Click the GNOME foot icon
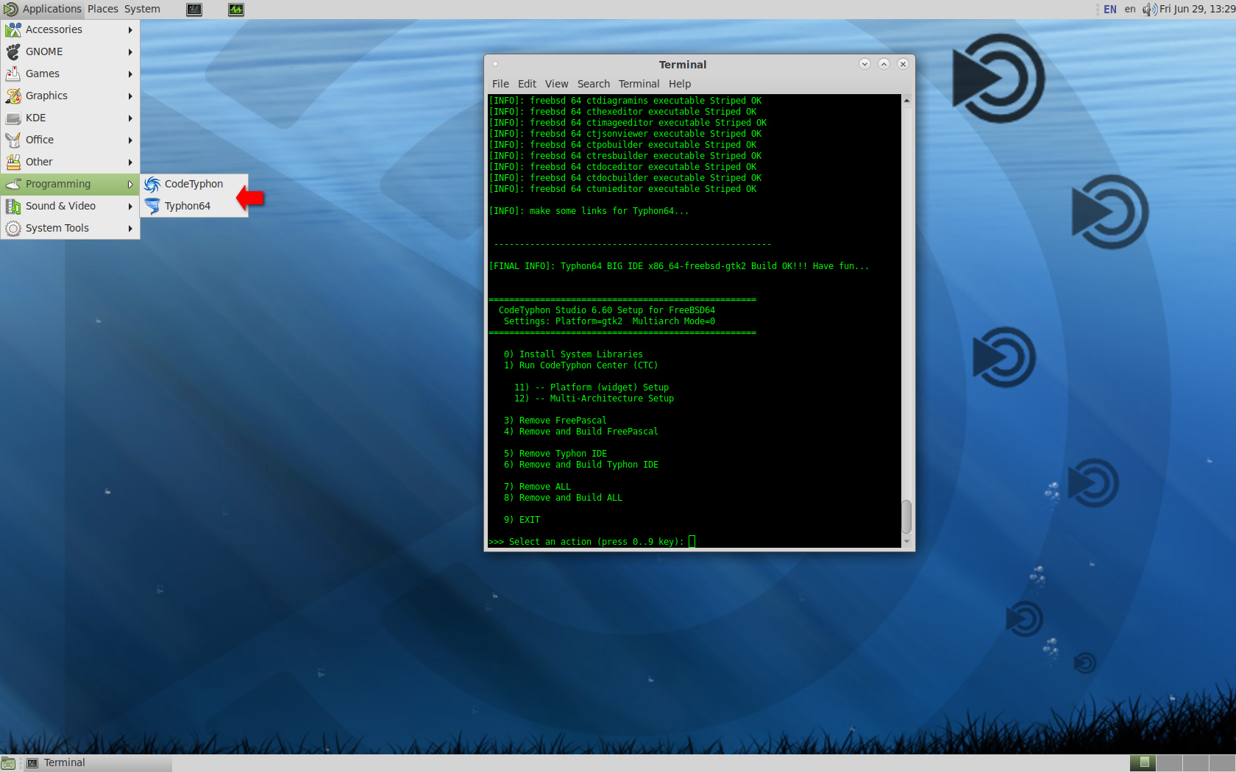The height and width of the screenshot is (772, 1236). [x=13, y=51]
